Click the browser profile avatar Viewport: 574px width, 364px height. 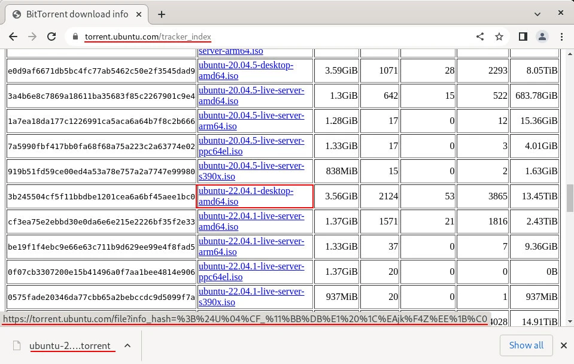pyautogui.click(x=541, y=37)
